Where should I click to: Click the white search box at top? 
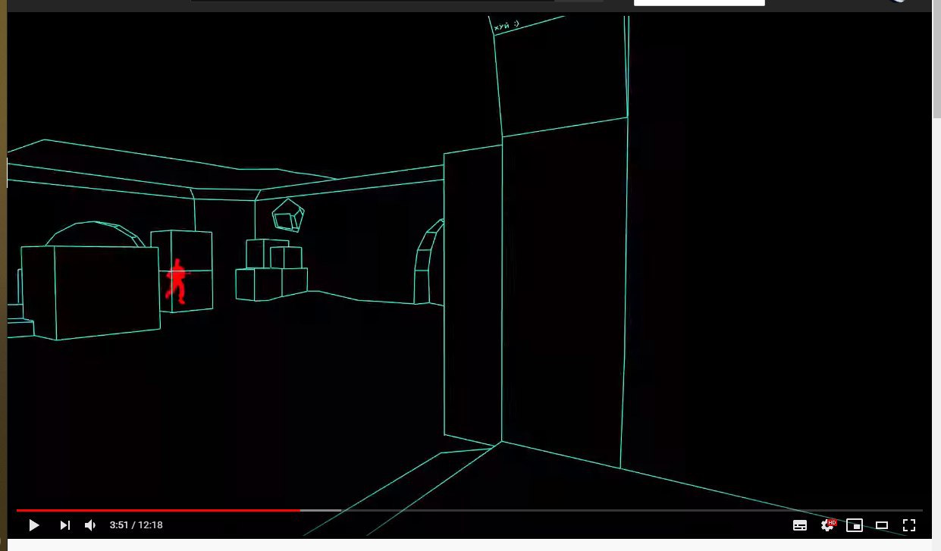coord(699,3)
